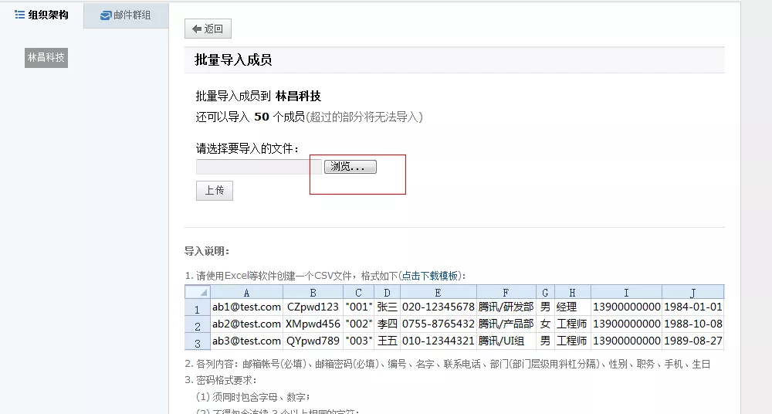This screenshot has height=414, width=772.
Task: Click row header 3 in template table
Action: tap(198, 341)
